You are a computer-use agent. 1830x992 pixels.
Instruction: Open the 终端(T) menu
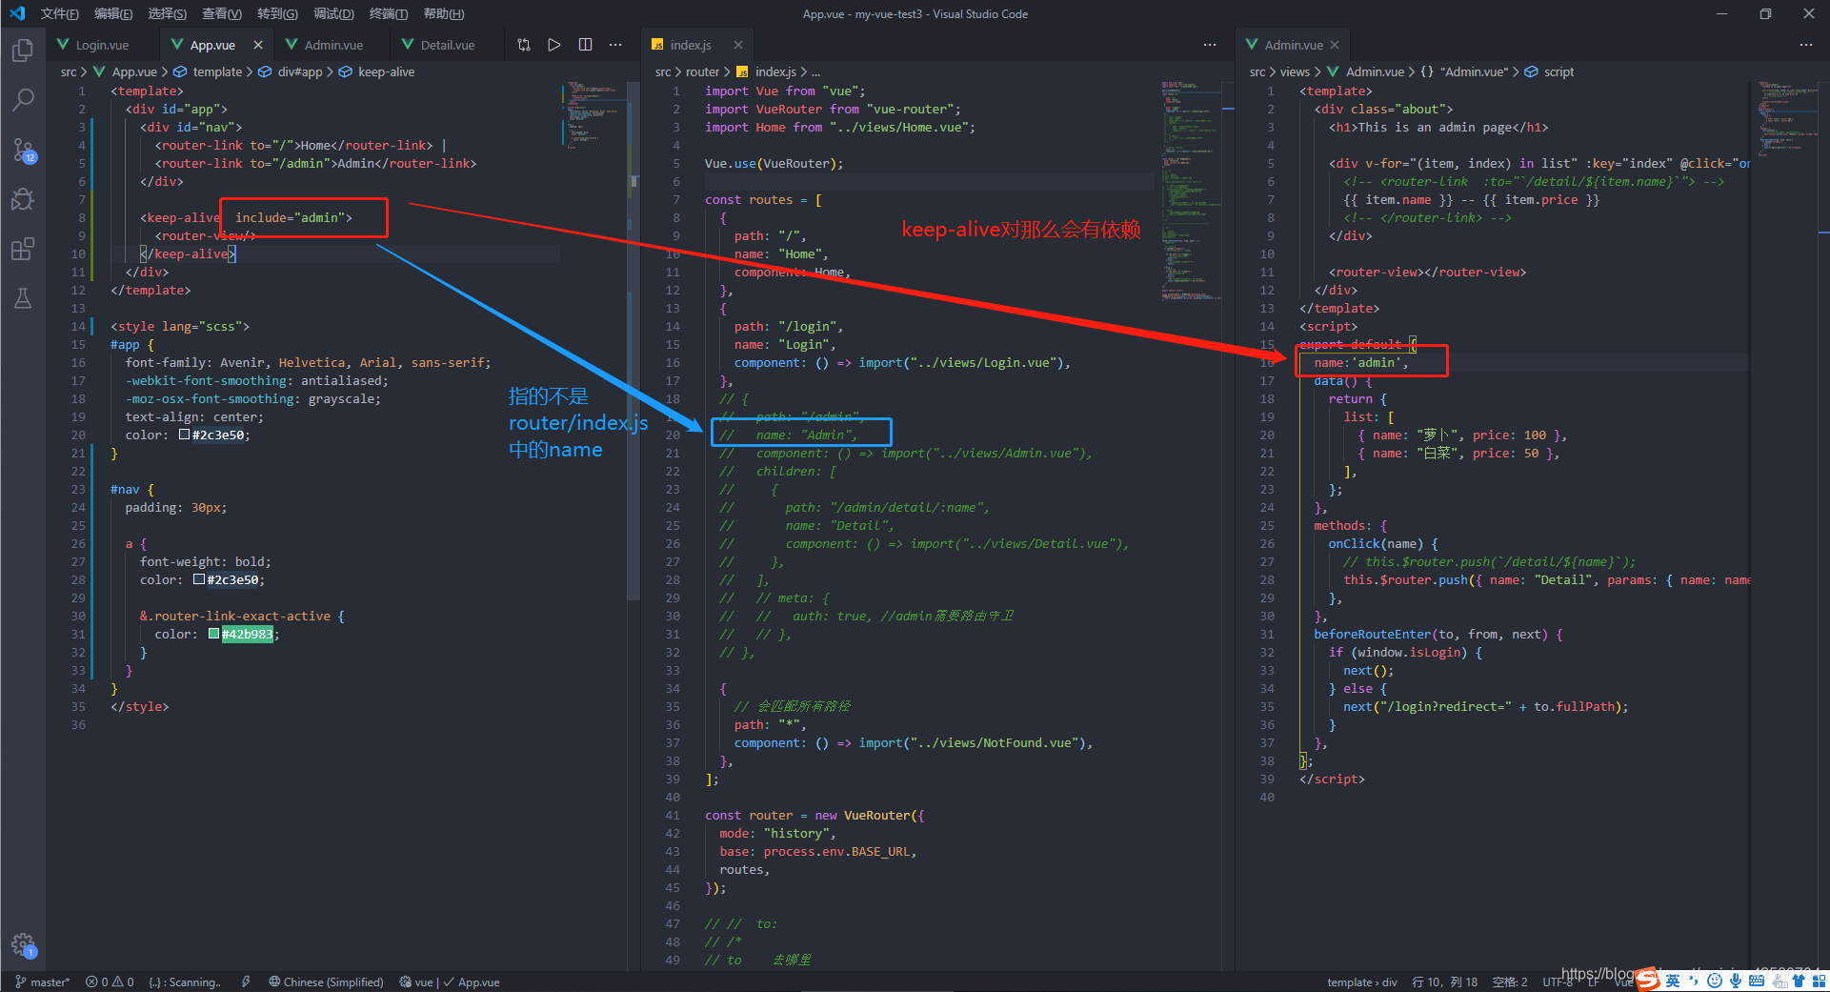[389, 13]
